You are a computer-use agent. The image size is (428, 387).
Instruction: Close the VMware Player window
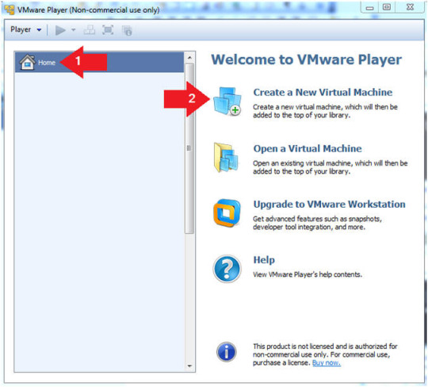point(410,7)
